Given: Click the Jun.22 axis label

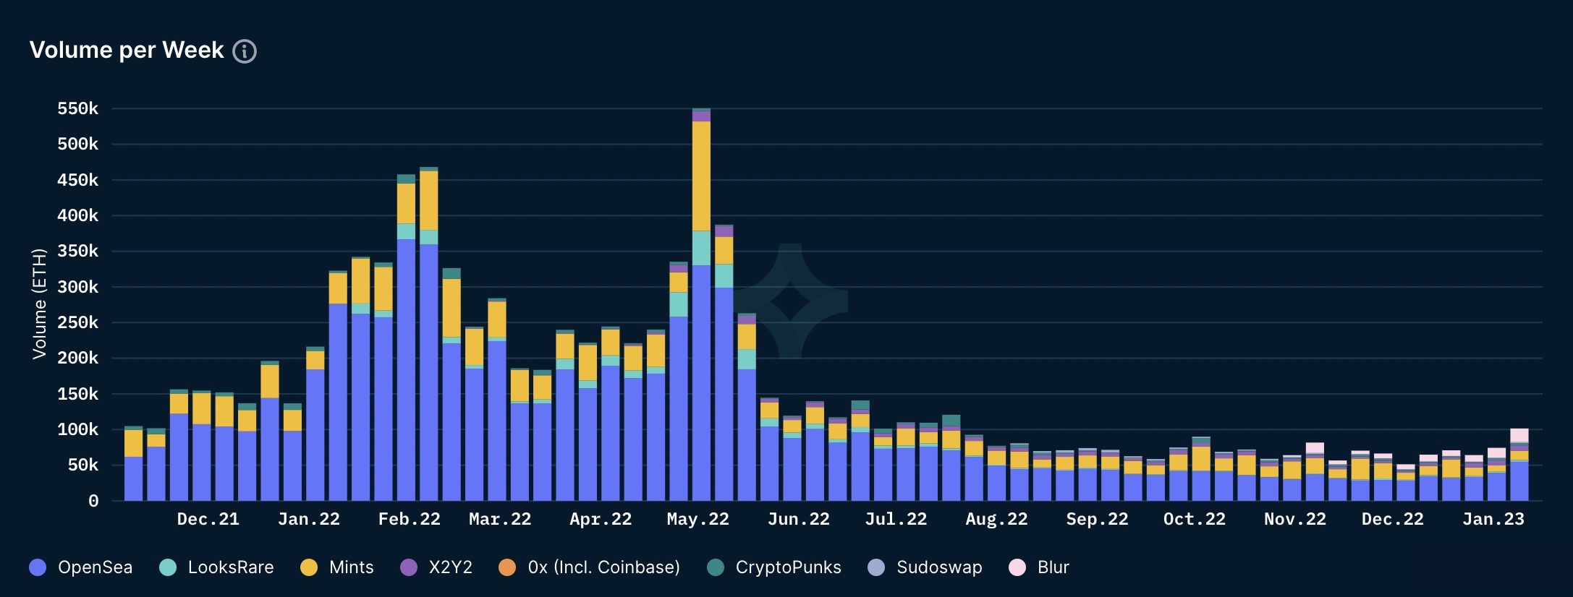Looking at the screenshot, I should [x=799, y=519].
